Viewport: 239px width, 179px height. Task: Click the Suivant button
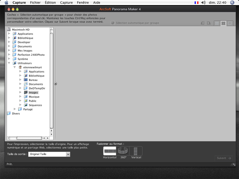224,158
